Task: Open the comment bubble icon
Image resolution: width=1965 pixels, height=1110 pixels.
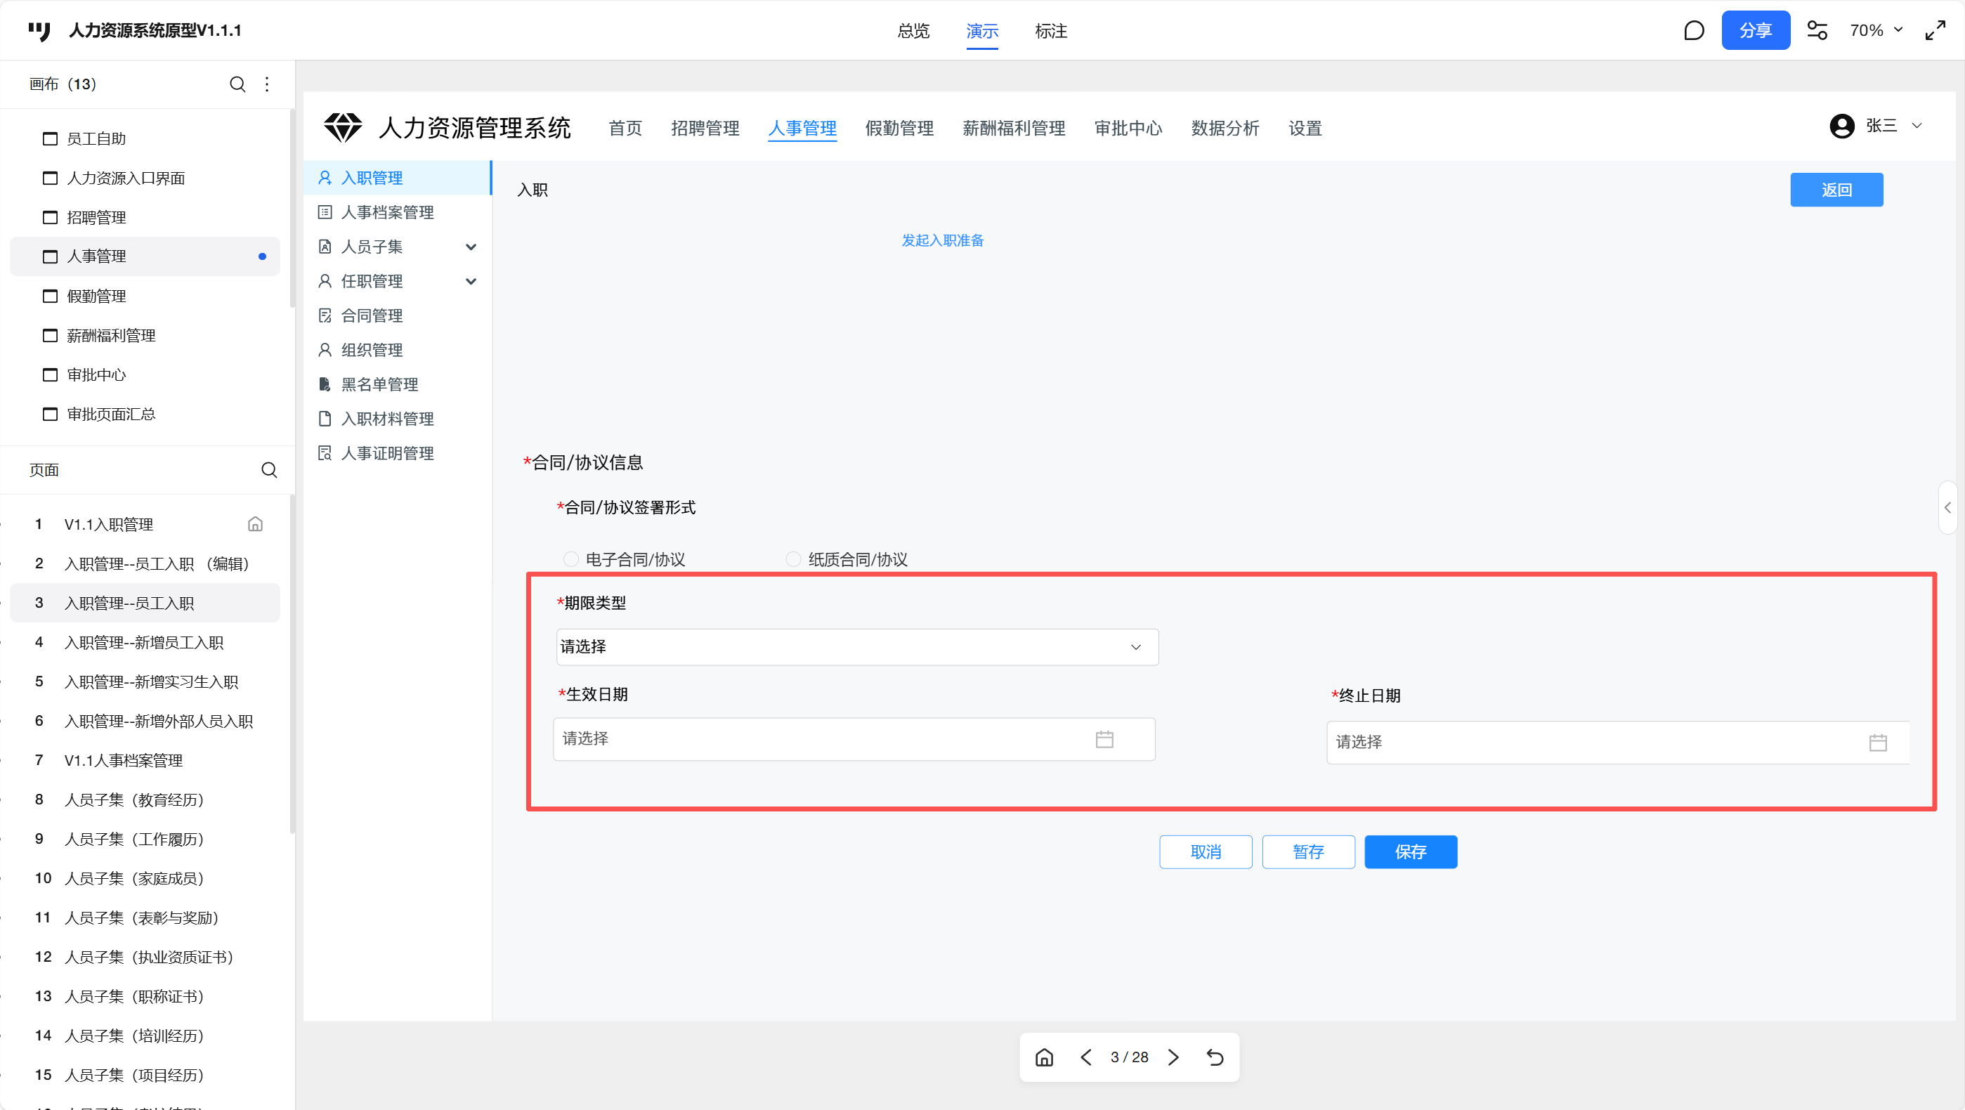Action: click(x=1693, y=30)
